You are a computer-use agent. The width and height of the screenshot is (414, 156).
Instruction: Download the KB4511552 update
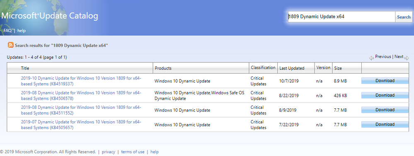[385, 110]
